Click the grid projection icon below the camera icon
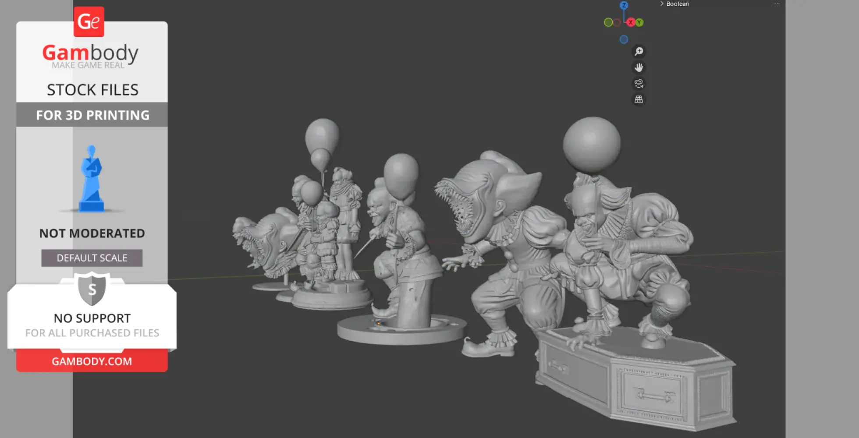The height and width of the screenshot is (438, 859). [x=639, y=99]
